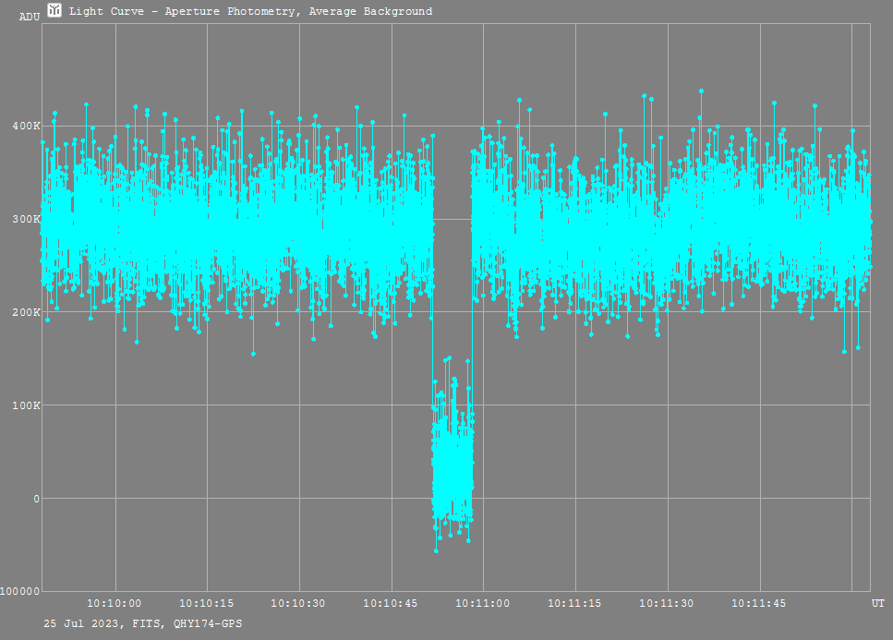Click the 10:11:45 time axis label
Viewport: 893px width, 640px height.
click(758, 604)
